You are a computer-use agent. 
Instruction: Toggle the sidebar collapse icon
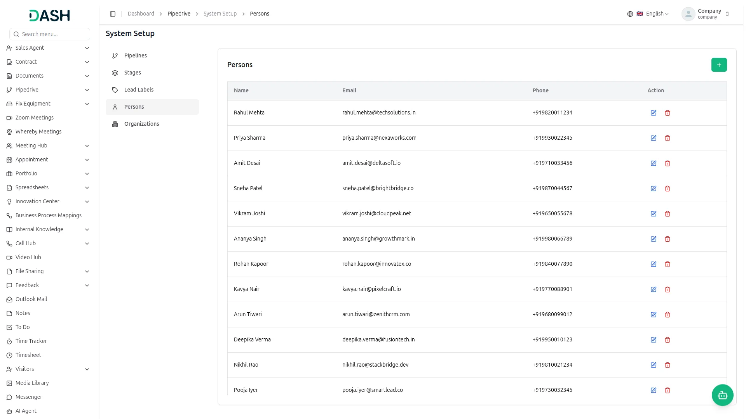pos(113,14)
